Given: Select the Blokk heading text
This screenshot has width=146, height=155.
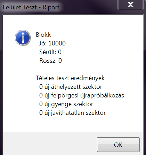Looking at the screenshot, I should click(43, 35).
